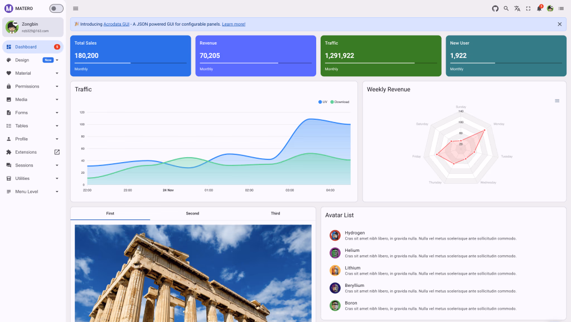Open the GitHub repository icon in header
This screenshot has width=571, height=322.
coord(495,8)
